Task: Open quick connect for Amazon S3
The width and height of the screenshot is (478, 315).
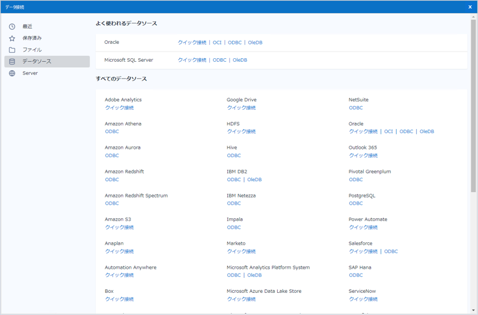Action: click(120, 227)
